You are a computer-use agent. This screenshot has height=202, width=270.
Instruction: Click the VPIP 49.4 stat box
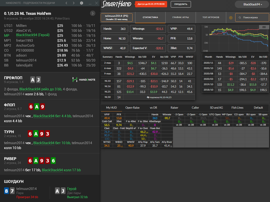(x=182, y=29)
